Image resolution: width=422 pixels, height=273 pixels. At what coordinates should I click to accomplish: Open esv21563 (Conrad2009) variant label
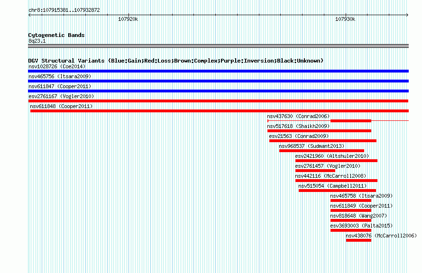coord(299,136)
